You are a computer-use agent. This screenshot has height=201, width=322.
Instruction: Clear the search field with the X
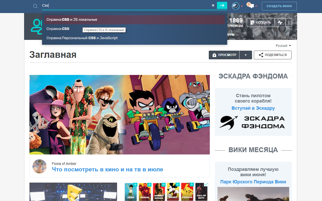click(x=213, y=5)
